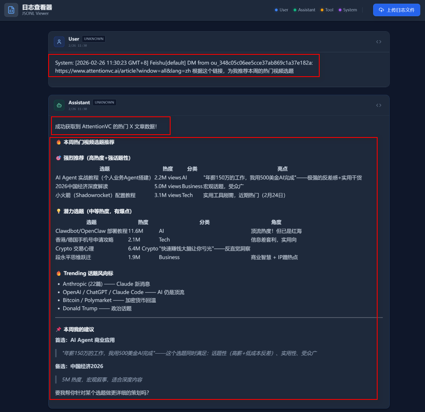Screen dimensions: 425x412
Task: Click the 'Clawdbot/OpenClaw 部署教程' cell
Action: coord(91,231)
